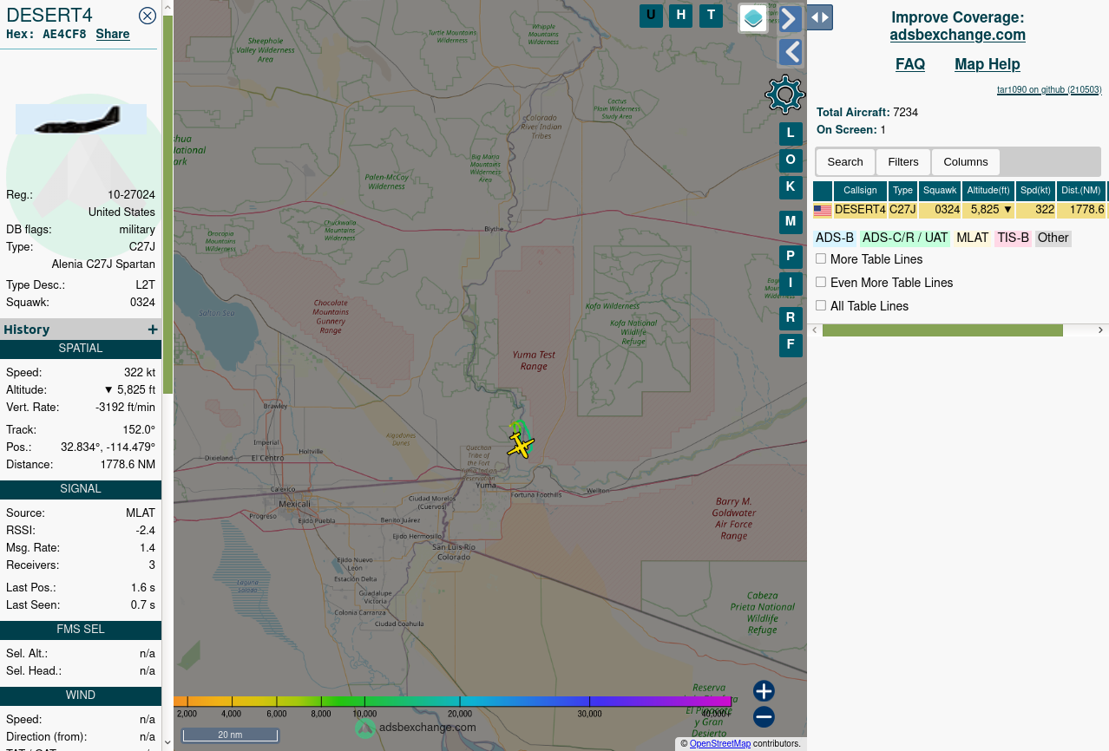Open the FAQ link
The width and height of the screenshot is (1109, 751).
tap(910, 64)
